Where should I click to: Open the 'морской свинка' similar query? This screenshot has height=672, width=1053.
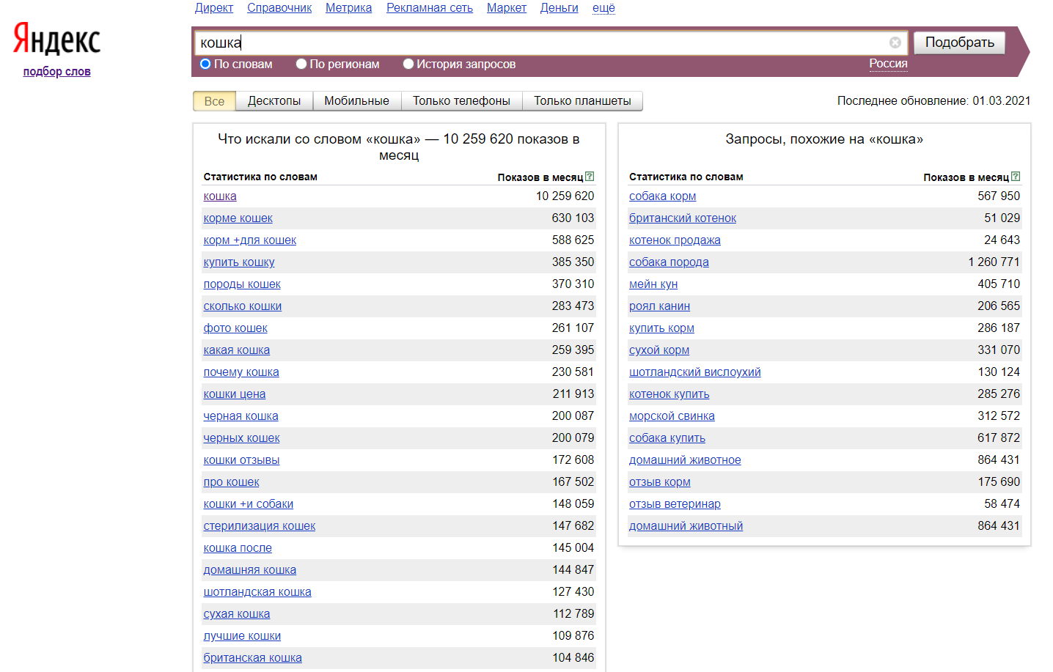click(x=672, y=416)
